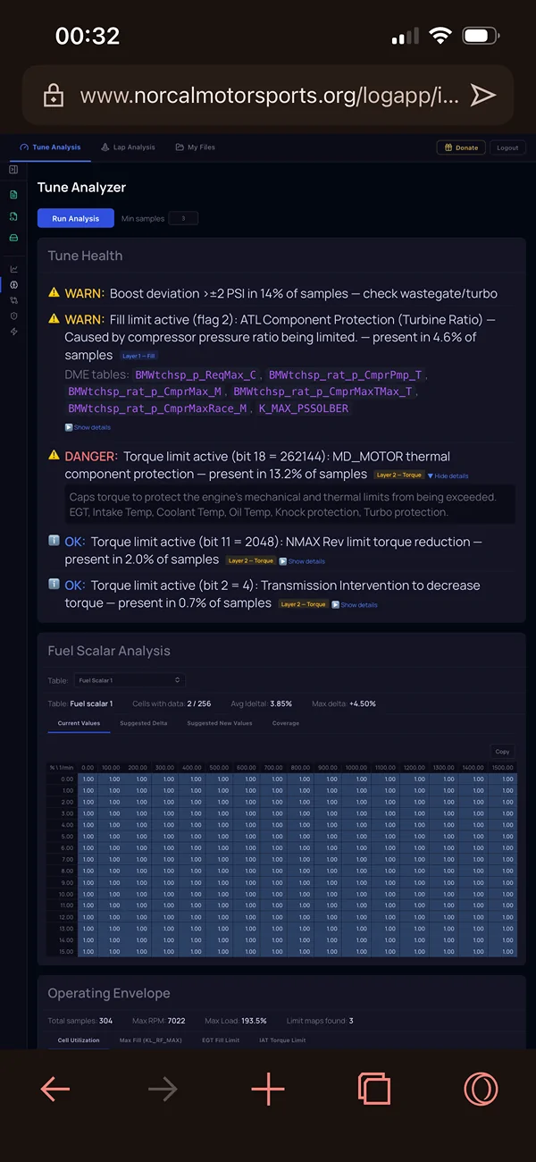Click the Run Analysis button
The width and height of the screenshot is (536, 1162).
coord(76,218)
